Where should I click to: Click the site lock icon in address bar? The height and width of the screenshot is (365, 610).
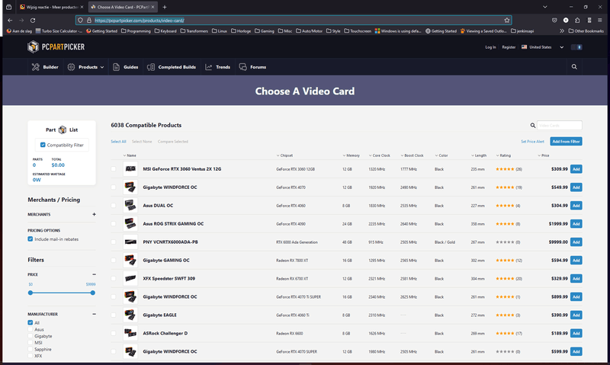(x=89, y=21)
